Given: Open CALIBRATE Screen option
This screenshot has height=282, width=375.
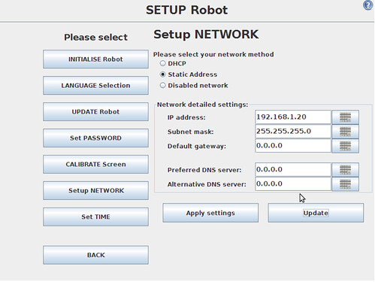Looking at the screenshot, I should [x=95, y=165].
